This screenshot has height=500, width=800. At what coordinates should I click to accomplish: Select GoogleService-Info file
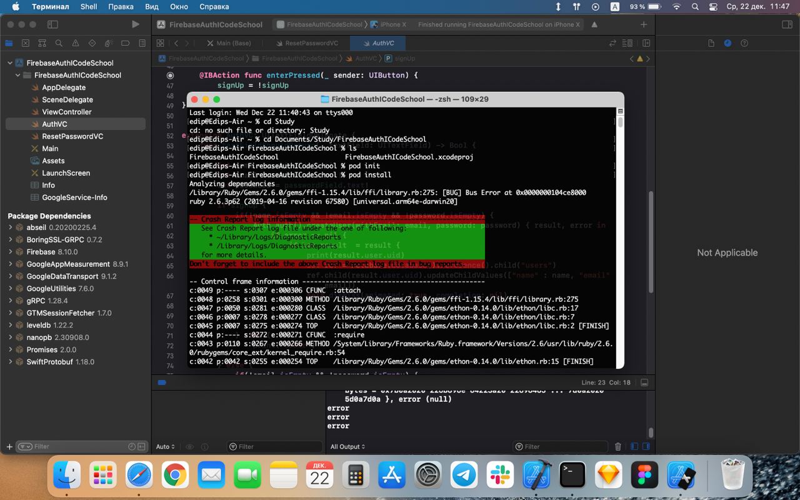[x=76, y=197]
